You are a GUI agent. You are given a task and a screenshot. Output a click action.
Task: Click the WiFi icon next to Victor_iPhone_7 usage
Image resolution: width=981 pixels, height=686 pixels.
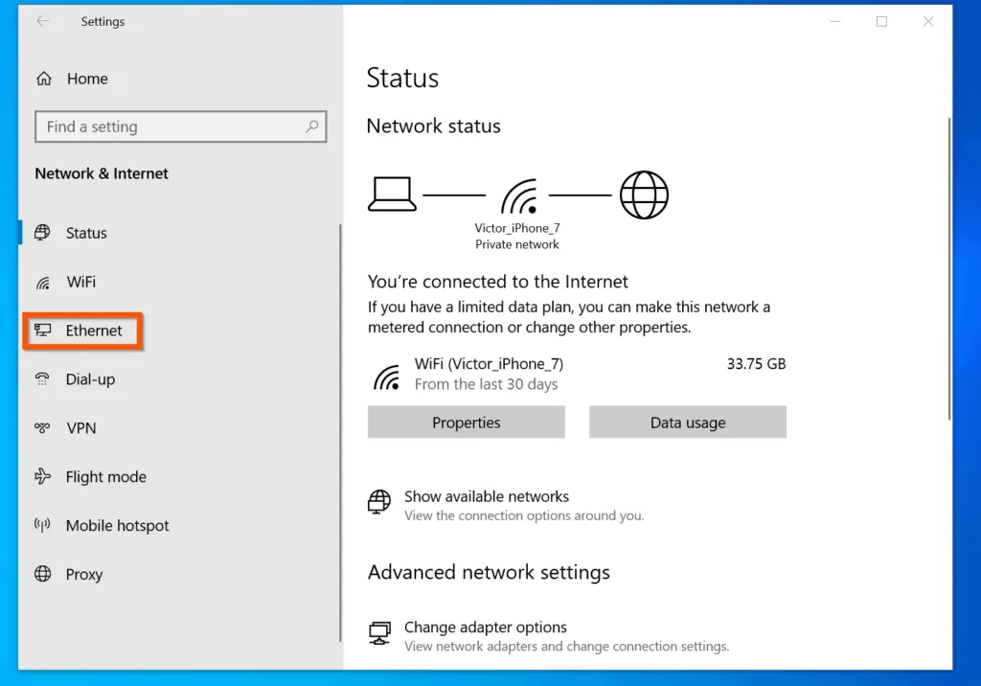point(385,375)
